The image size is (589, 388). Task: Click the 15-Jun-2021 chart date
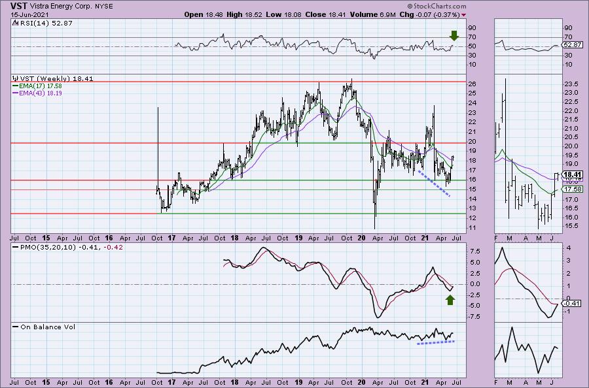click(x=28, y=14)
